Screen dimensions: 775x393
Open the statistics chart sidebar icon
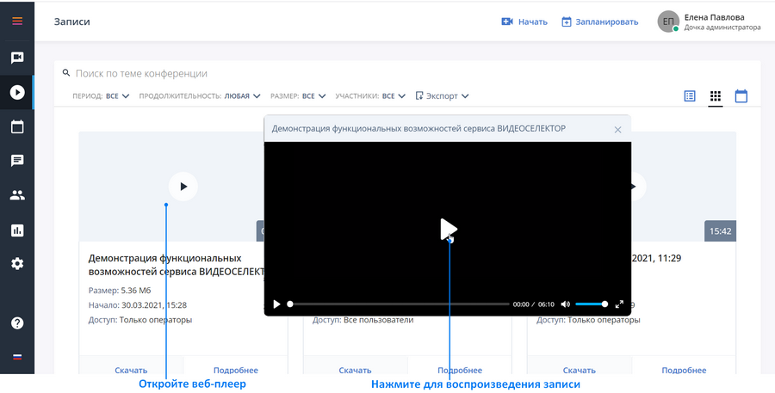(17, 230)
